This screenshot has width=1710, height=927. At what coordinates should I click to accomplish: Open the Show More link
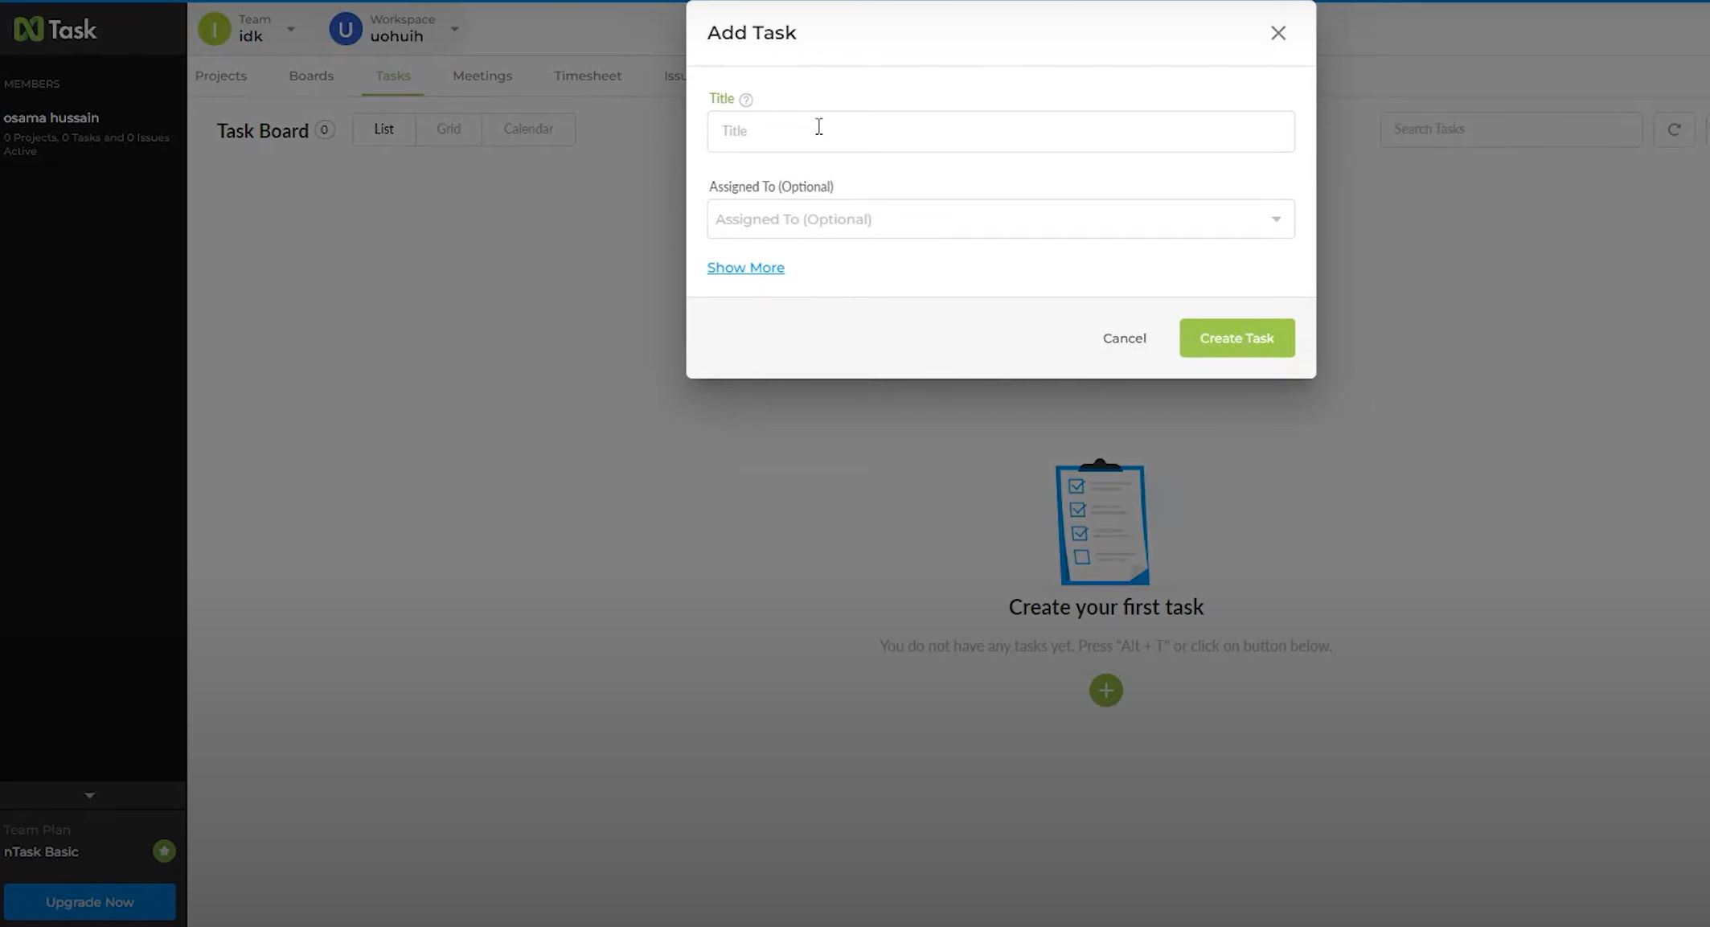pyautogui.click(x=745, y=267)
